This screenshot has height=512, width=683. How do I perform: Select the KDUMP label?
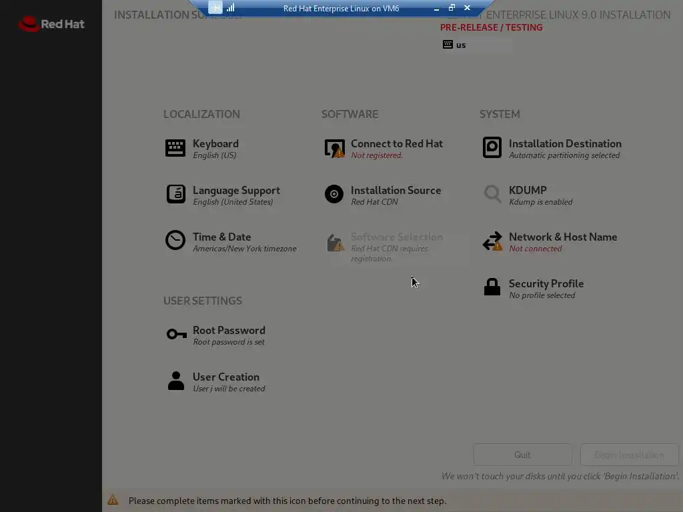[x=528, y=190]
